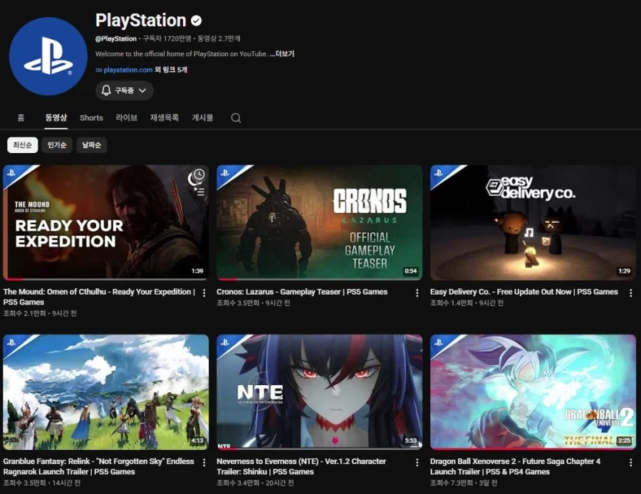
Task: Open the three-dot menu for Granblue Fantasy video
Action: [204, 463]
